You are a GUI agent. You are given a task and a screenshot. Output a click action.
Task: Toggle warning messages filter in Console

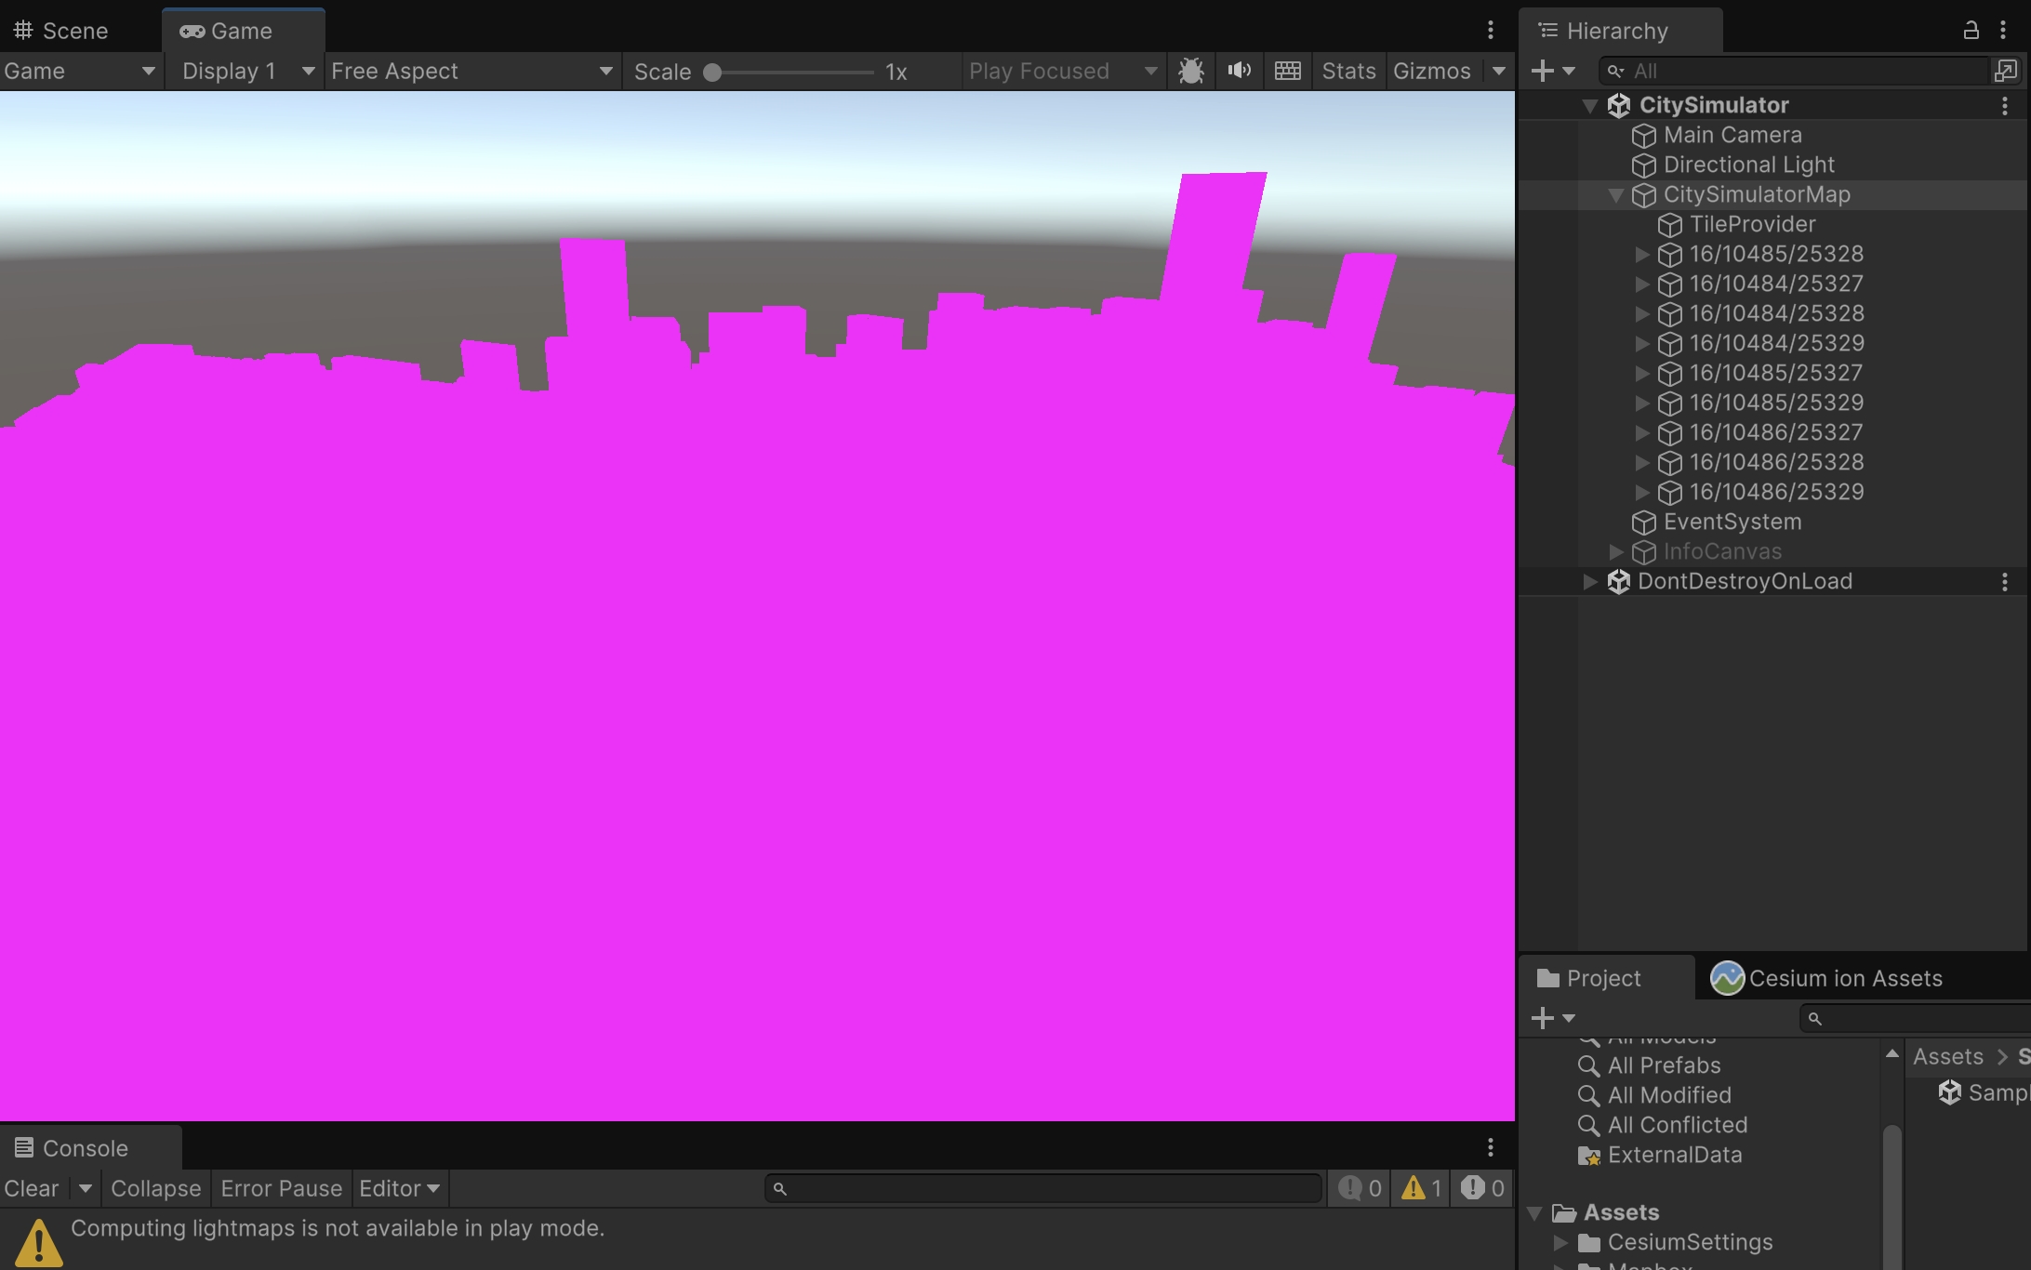tap(1421, 1188)
